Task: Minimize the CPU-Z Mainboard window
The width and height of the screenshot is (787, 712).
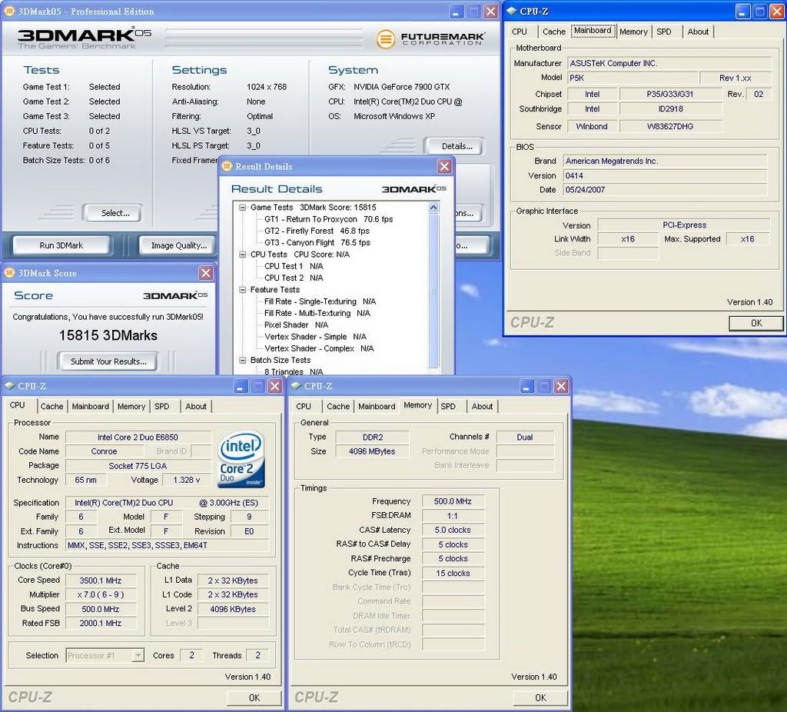Action: tap(742, 11)
